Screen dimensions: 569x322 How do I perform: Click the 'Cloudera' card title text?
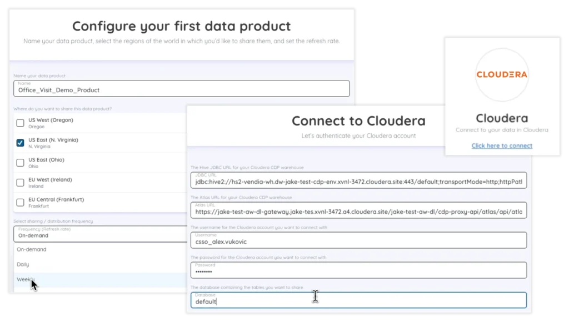(x=502, y=118)
